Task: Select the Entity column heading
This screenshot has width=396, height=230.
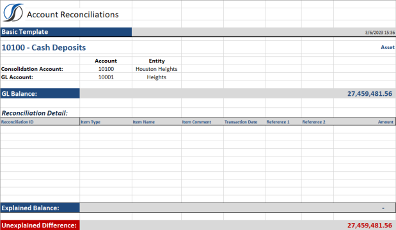Action: (157, 61)
